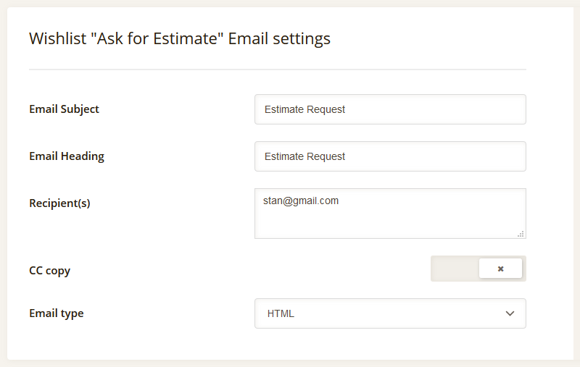Open the Email type dropdown

click(x=390, y=313)
